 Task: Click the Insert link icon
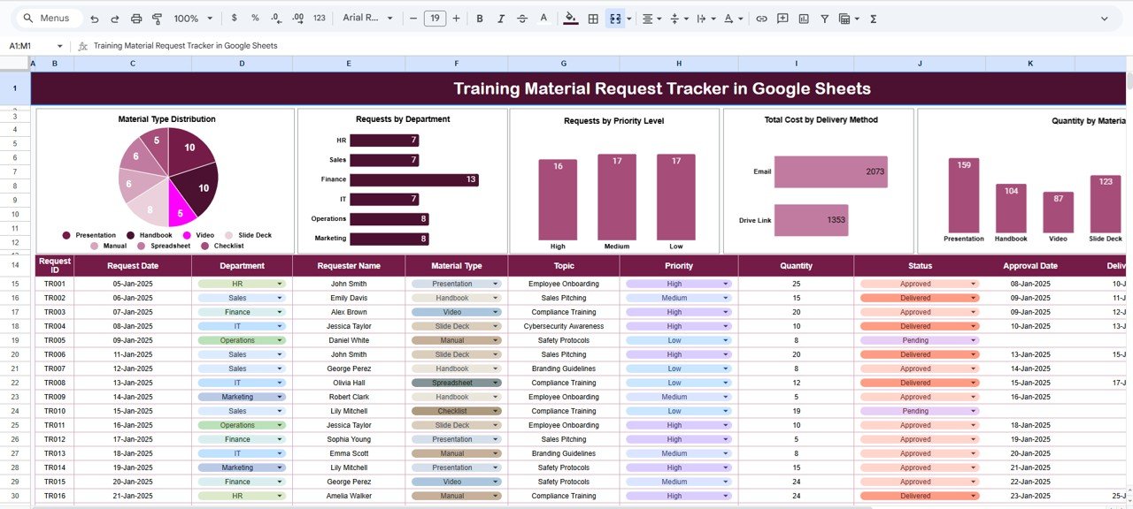point(761,18)
